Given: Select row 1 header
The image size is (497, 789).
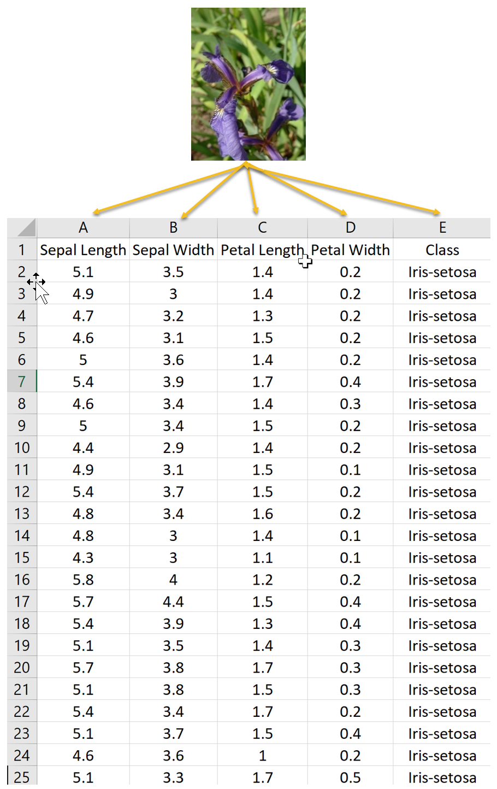Looking at the screenshot, I should click(22, 250).
